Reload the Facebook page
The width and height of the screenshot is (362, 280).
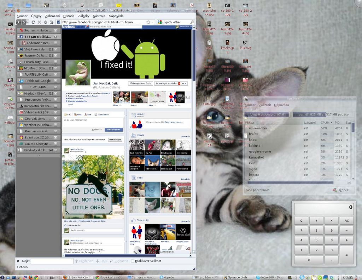(x=33, y=22)
